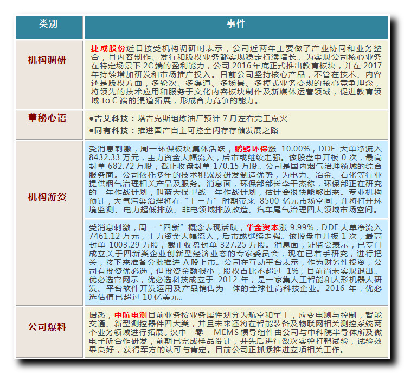Viewport: 404px width, 373px height.
Task: Click the 事件 column header
Action: click(x=236, y=27)
